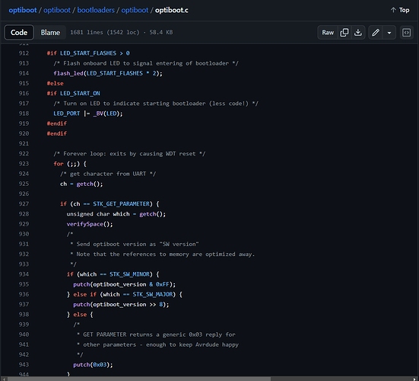
Task: Go to the optiboot owner breadcrumb
Action: pyautogui.click(x=23, y=10)
